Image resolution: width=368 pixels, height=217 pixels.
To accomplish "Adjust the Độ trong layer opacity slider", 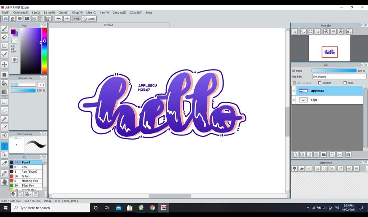I will tap(334, 71).
